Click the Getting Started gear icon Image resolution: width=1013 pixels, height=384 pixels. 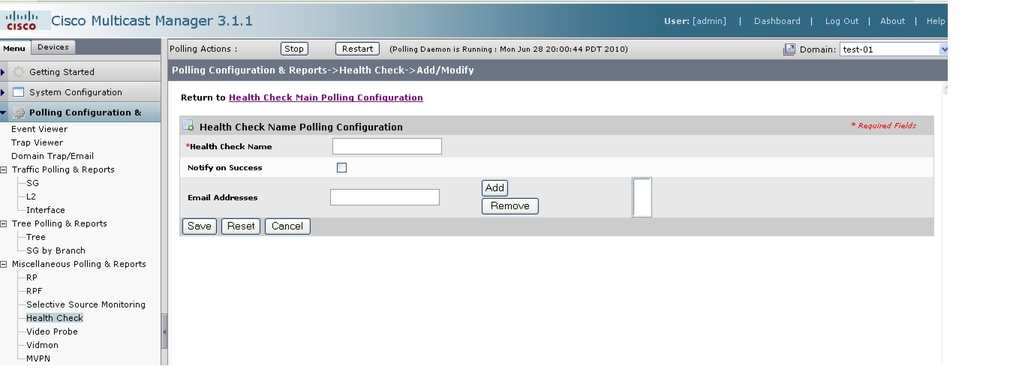click(19, 72)
